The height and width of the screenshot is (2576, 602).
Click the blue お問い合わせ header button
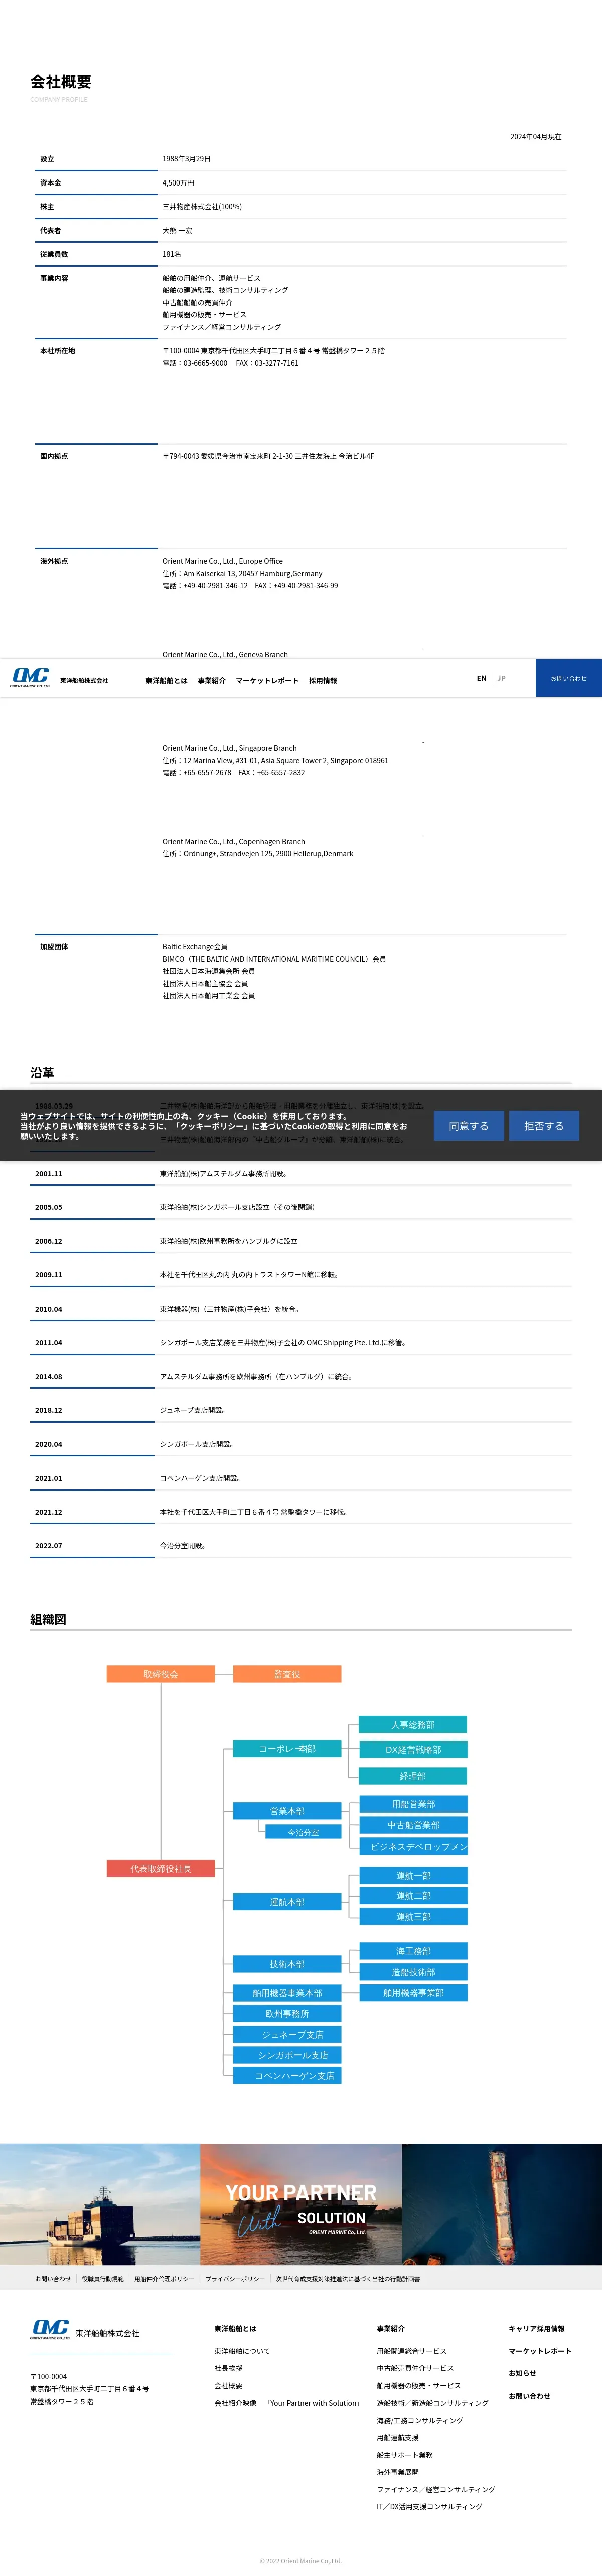pos(569,678)
